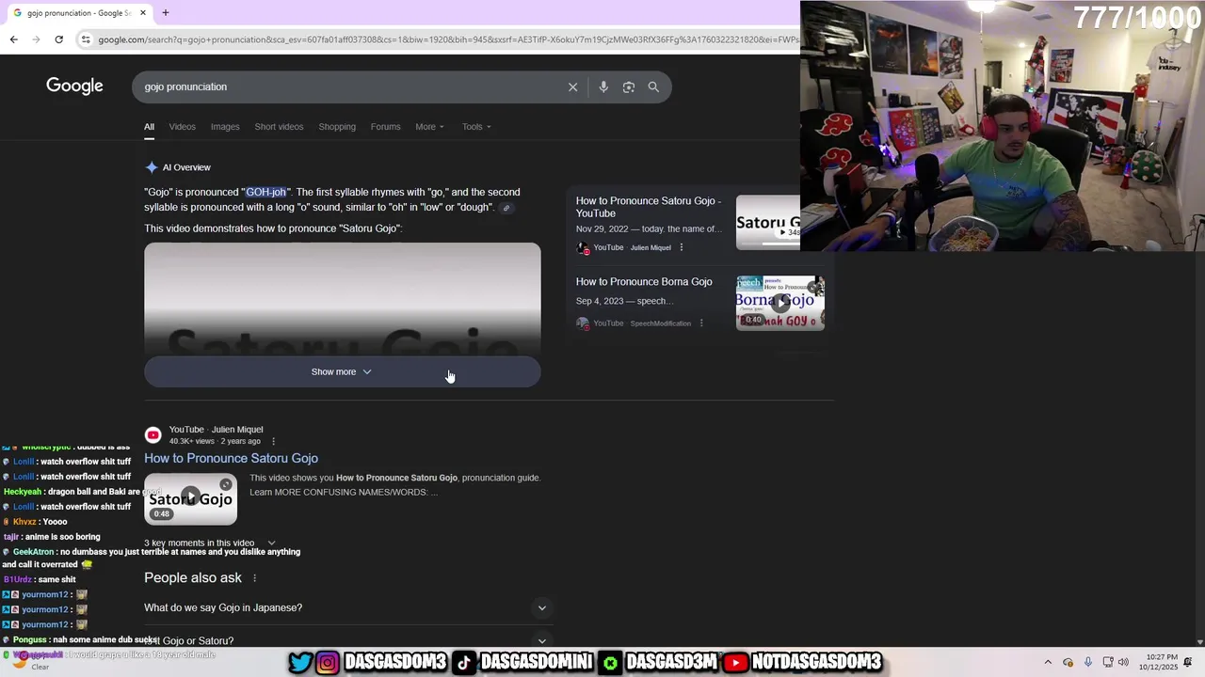
Task: Open sidebar 'How to Pronounce Satoru Gojo - YouTube'
Action: tap(649, 207)
